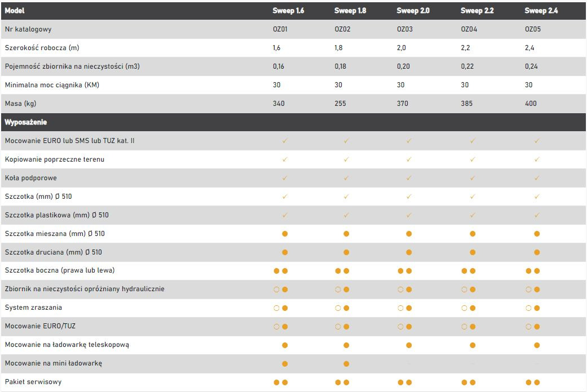Click the hollow circle for Zbiornik hydraulicznie under Sweep 2.4

[529, 289]
